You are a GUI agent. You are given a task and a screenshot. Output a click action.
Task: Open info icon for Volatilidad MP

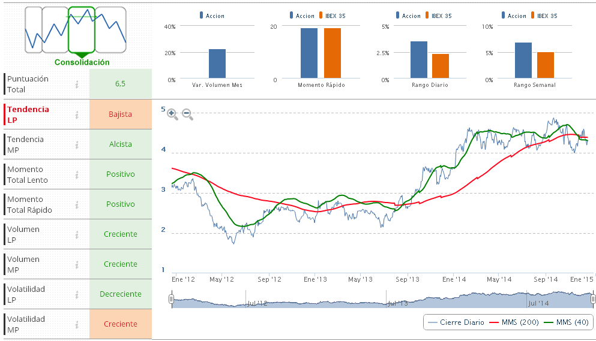(77, 324)
